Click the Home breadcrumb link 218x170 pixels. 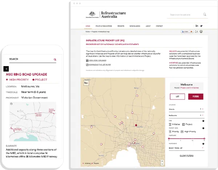click(x=88, y=32)
